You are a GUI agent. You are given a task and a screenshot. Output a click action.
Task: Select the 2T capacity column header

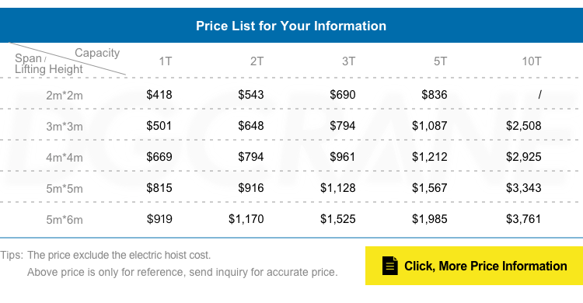(x=257, y=61)
